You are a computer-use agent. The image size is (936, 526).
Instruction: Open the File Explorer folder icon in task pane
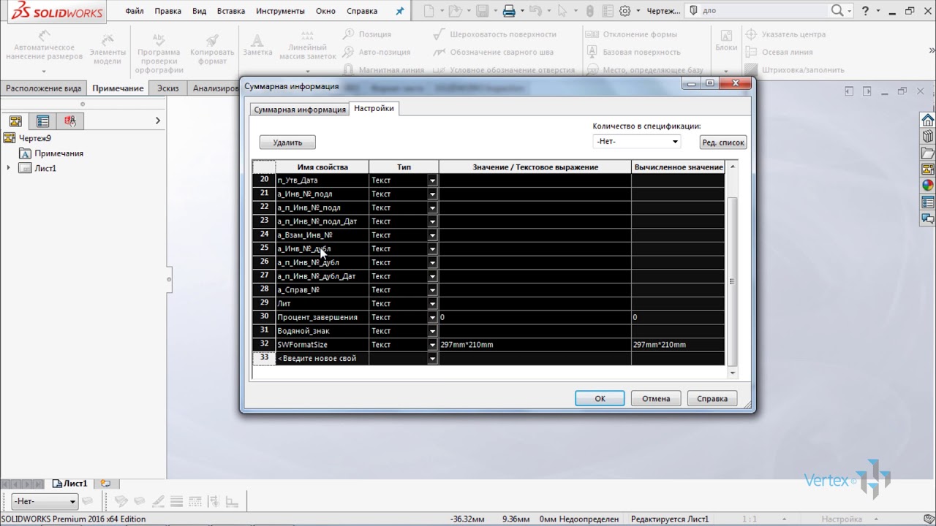928,153
